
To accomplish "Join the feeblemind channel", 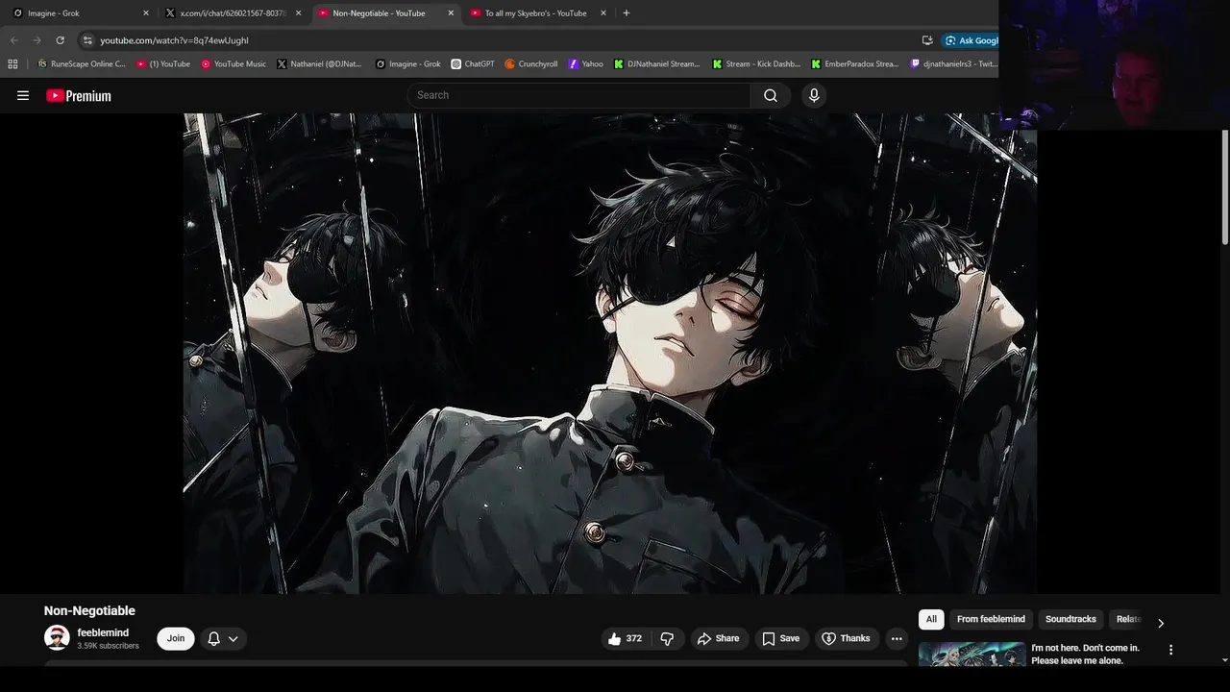I will pyautogui.click(x=176, y=638).
